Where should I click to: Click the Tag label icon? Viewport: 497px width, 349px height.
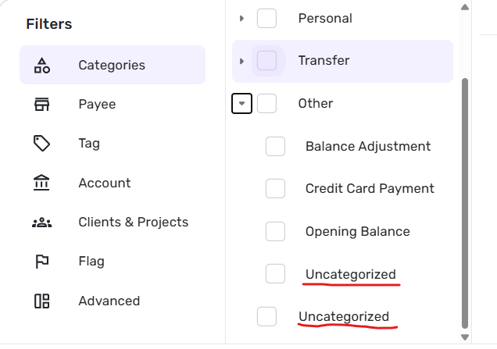[x=41, y=144]
